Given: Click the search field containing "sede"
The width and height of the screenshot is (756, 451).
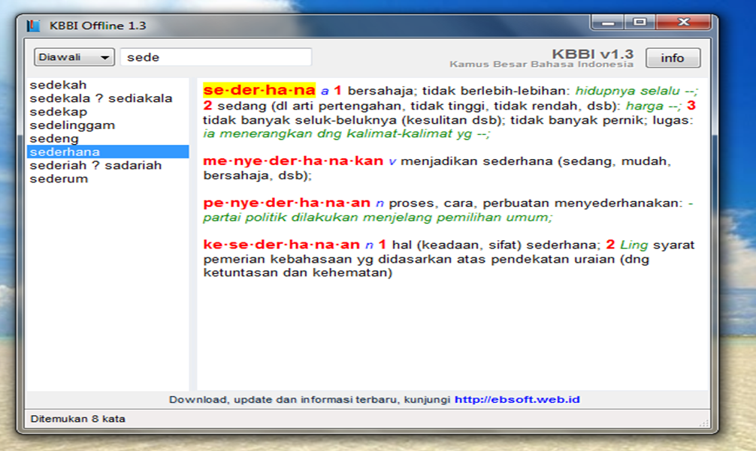Looking at the screenshot, I should point(216,57).
